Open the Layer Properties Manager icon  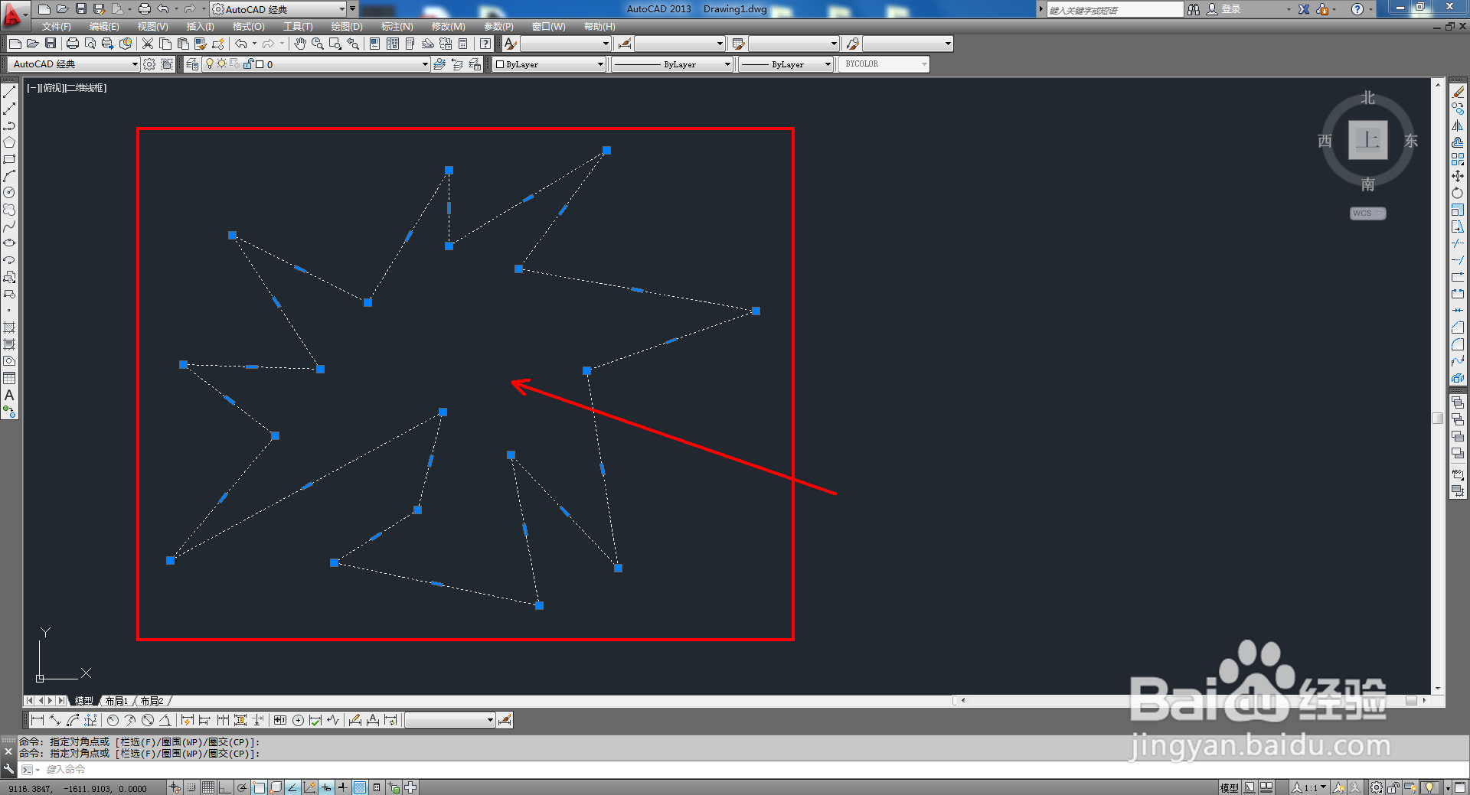coord(192,64)
